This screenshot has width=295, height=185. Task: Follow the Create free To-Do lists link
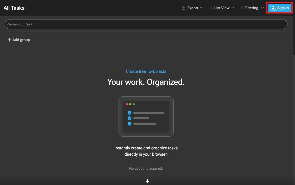(x=146, y=71)
